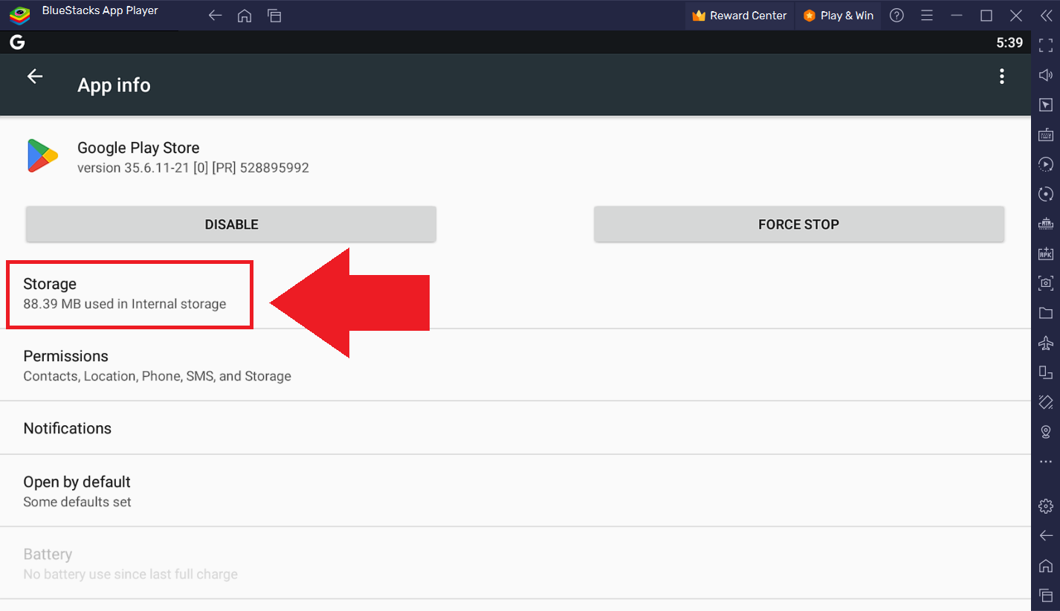Toggle airplane mode from the sidebar
The width and height of the screenshot is (1060, 611).
[1045, 343]
